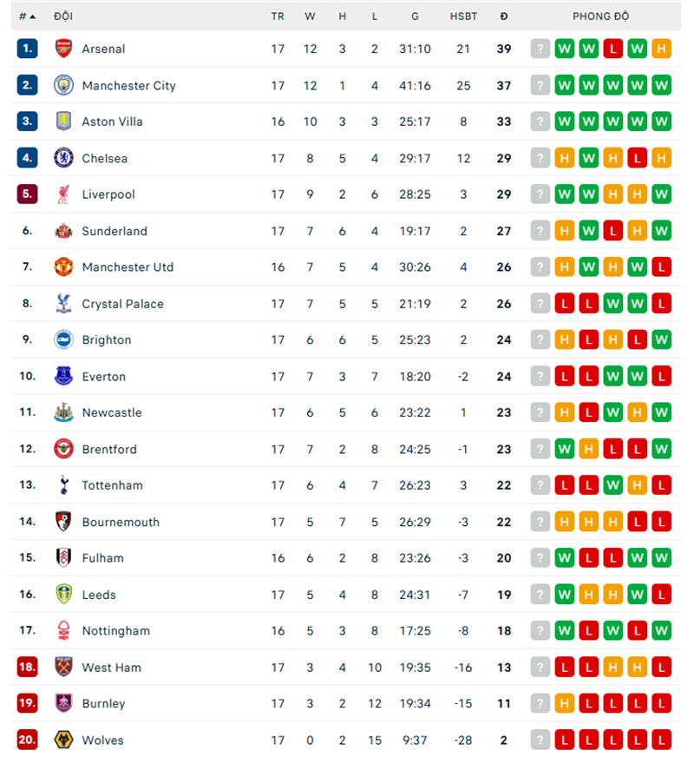Open the Aston Villa team link
Viewport: 694px width, 757px height.
pyautogui.click(x=112, y=122)
